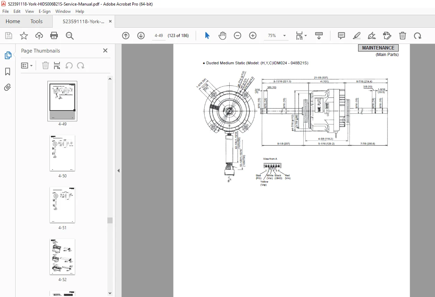Click the '(123 of 186)' page count
Image resolution: width=435 pixels, height=297 pixels.
(x=178, y=36)
